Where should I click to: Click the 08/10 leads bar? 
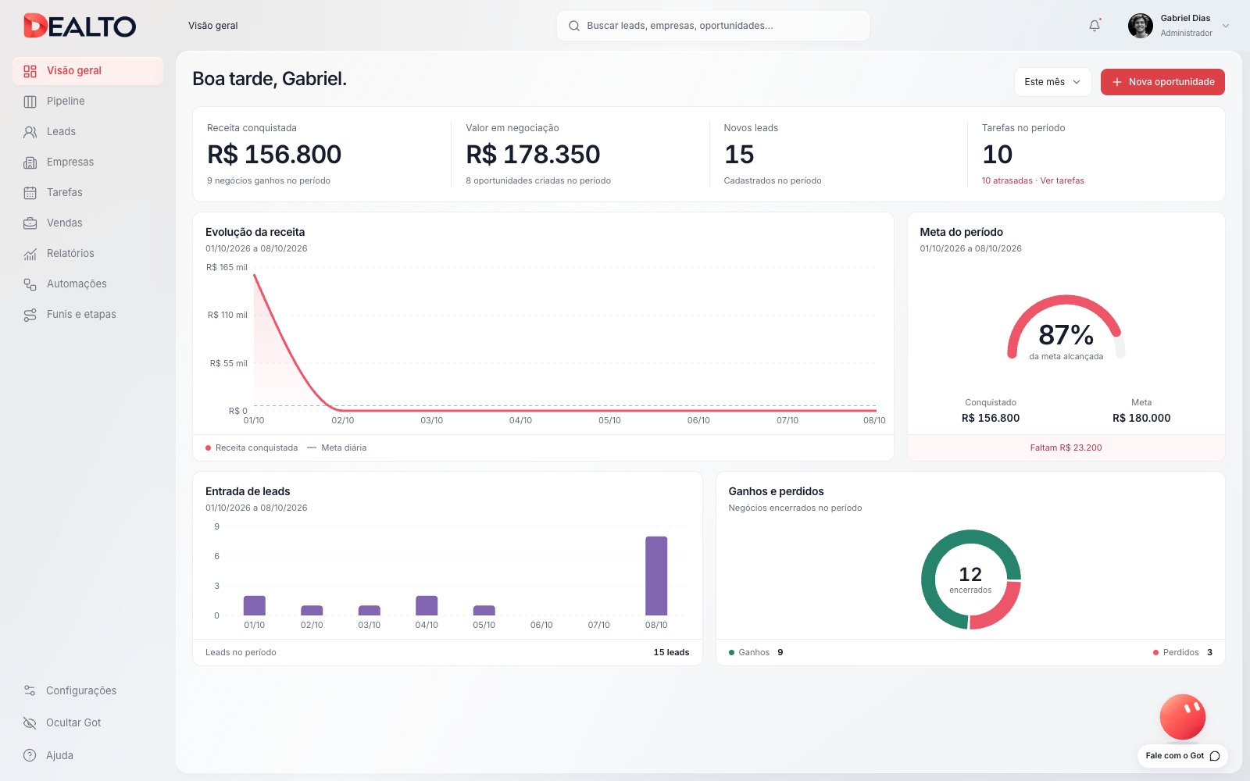[656, 576]
